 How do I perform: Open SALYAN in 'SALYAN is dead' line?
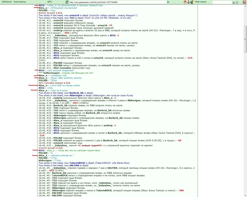[x=74, y=165]
